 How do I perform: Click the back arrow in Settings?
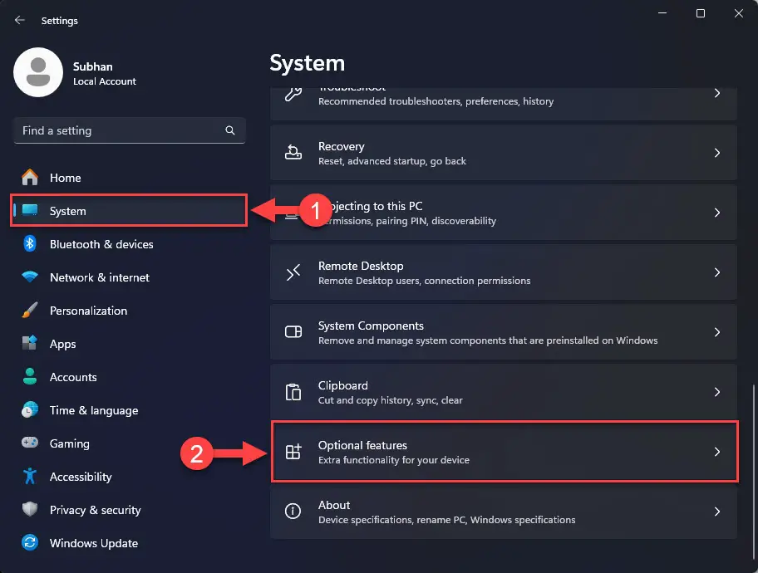19,20
